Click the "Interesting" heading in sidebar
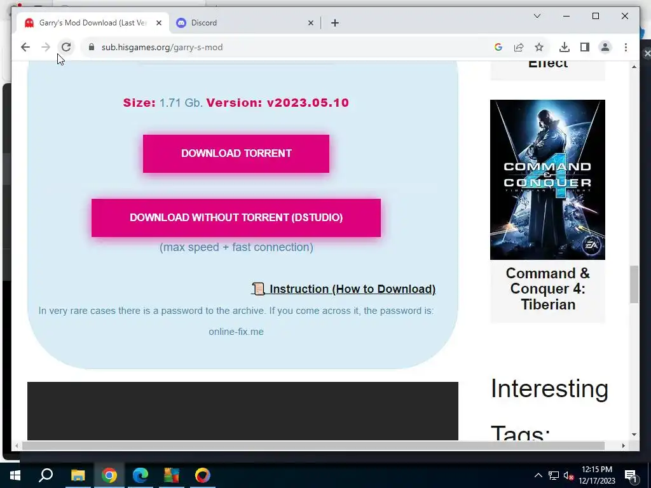Viewport: 651px width, 488px height. [549, 389]
